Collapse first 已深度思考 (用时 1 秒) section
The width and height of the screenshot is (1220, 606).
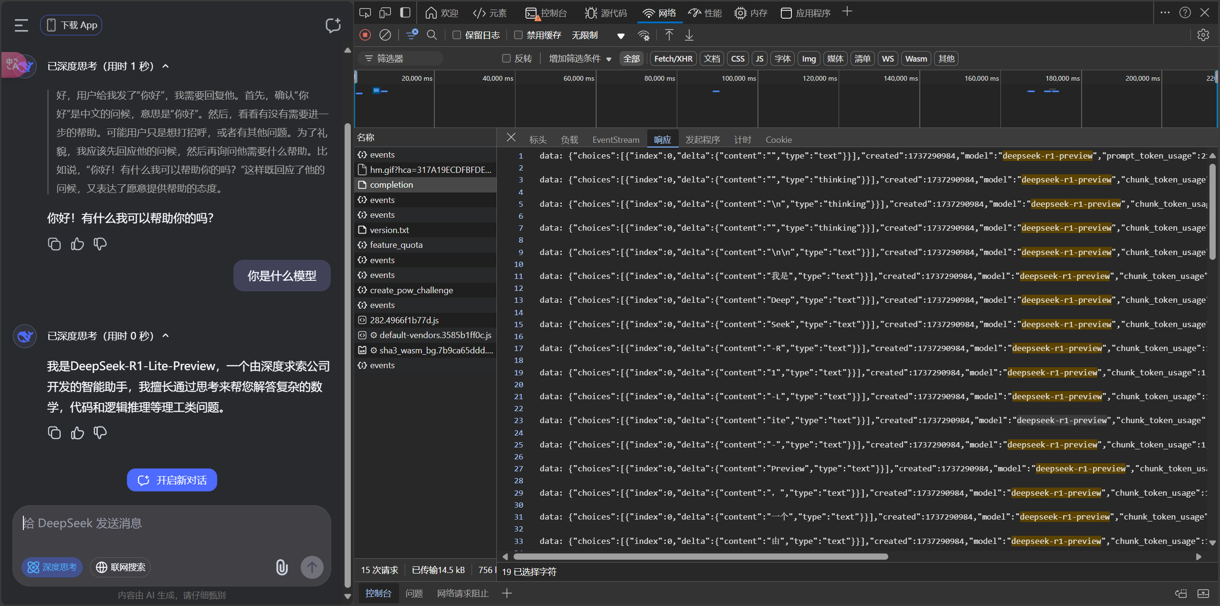(166, 66)
